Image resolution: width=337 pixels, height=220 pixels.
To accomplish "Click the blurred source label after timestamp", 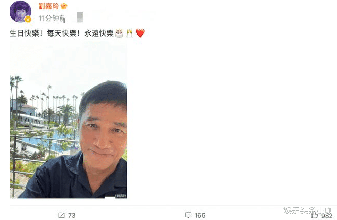I will tap(80, 18).
